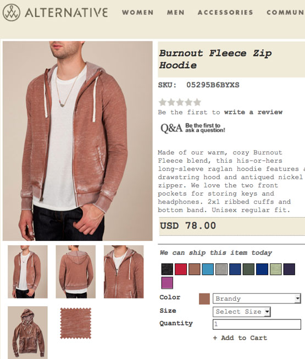This screenshot has width=305, height=359.
Task: View the flat-lay hoodie thumbnail
Action: [x=27, y=333]
